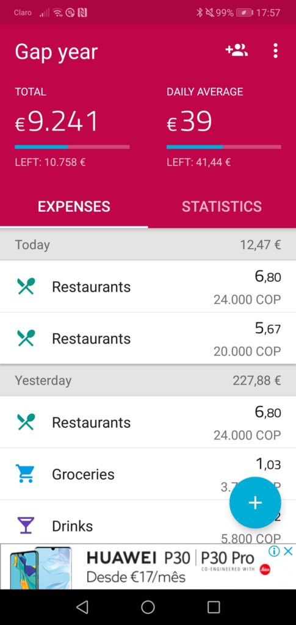The width and height of the screenshot is (296, 625).
Task: Open yesterday's Restaurants expense entry
Action: [x=148, y=422]
